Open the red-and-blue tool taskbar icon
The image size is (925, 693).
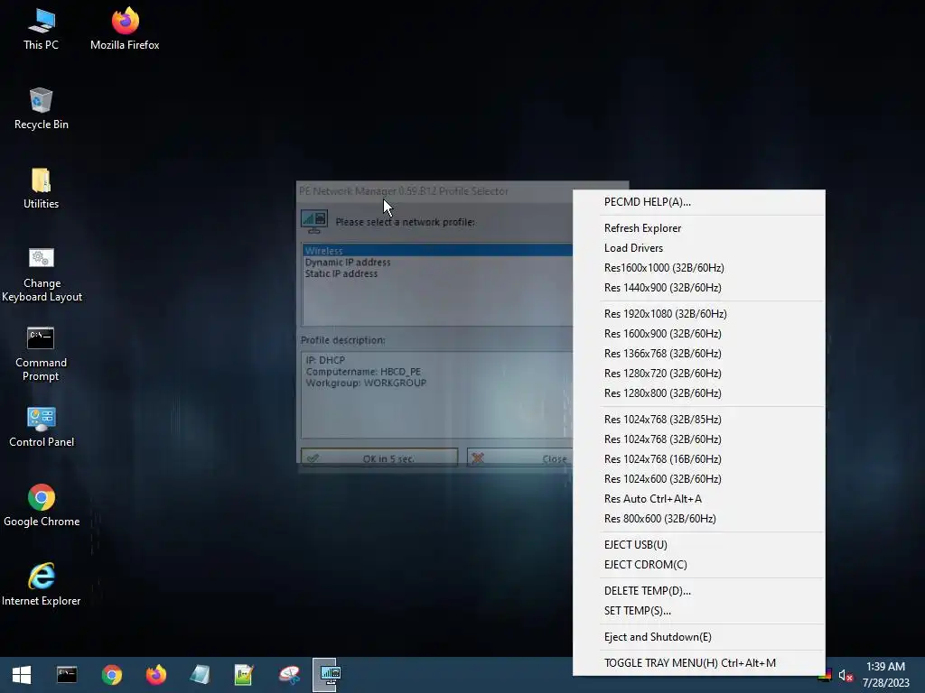tap(289, 675)
